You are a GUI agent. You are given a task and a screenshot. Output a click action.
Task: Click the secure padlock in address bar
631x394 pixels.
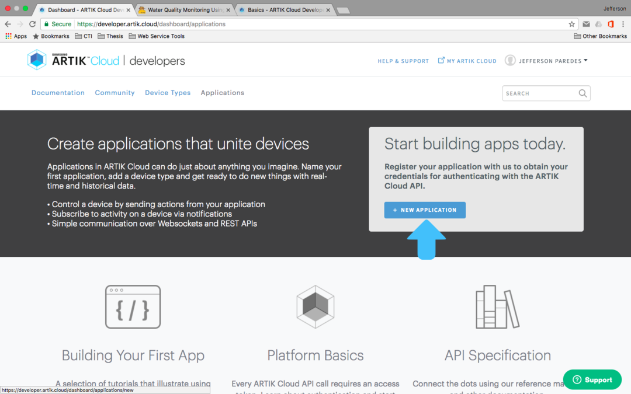click(46, 24)
